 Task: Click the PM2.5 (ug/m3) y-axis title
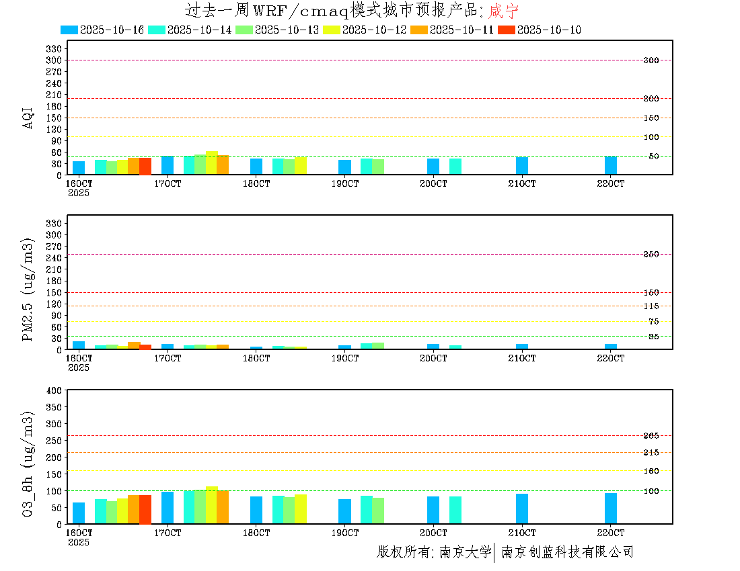click(x=28, y=290)
